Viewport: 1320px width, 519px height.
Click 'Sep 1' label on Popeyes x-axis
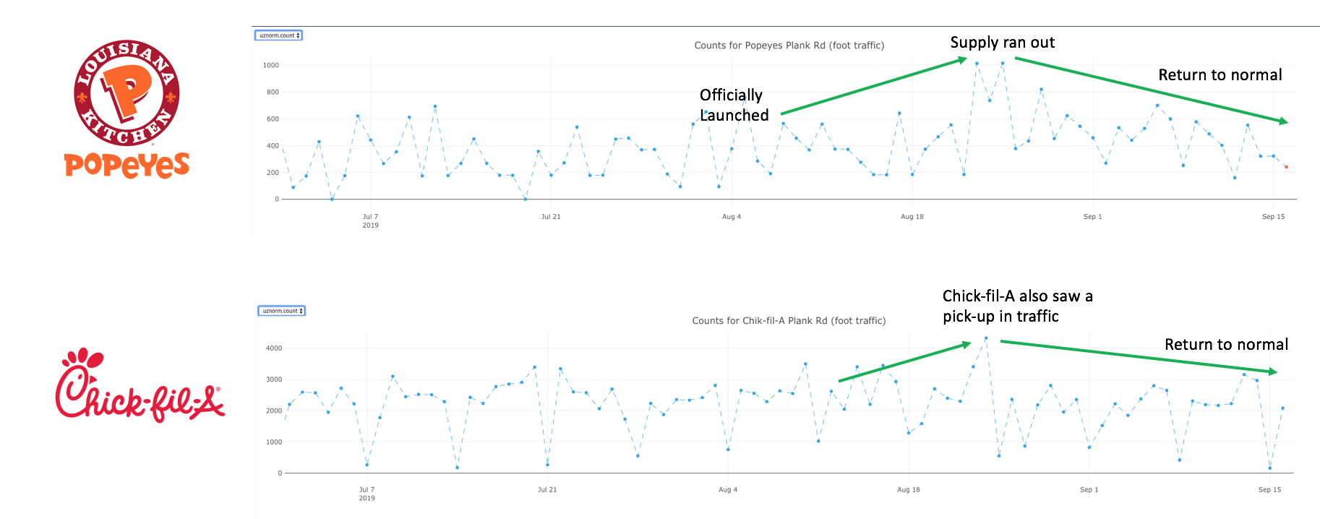1093,217
